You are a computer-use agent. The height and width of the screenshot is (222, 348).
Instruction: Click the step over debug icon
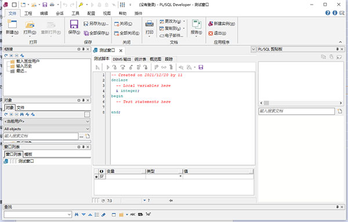(122, 67)
